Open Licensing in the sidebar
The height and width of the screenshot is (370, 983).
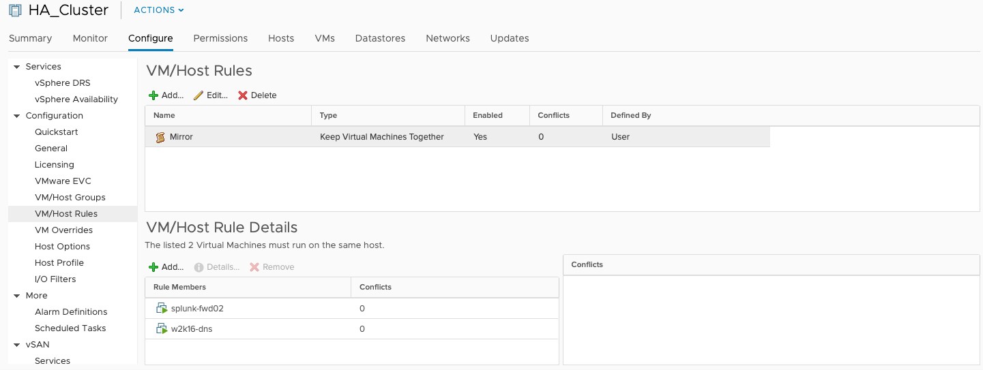(55, 165)
